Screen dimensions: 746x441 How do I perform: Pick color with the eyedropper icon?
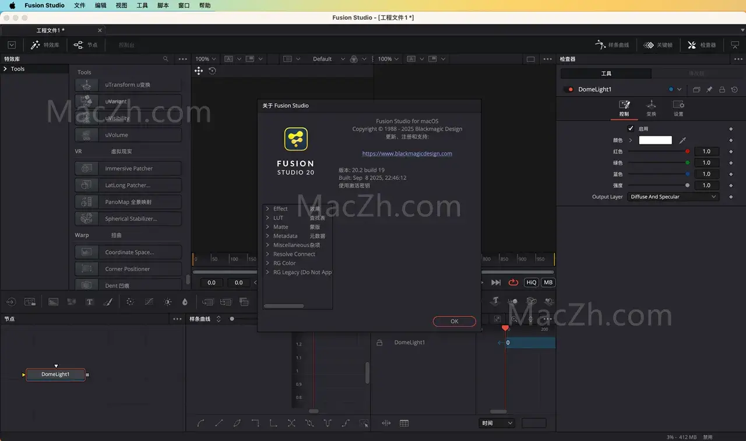pyautogui.click(x=683, y=140)
